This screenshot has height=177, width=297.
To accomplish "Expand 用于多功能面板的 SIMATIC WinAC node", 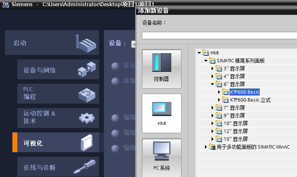I will 206,147.
